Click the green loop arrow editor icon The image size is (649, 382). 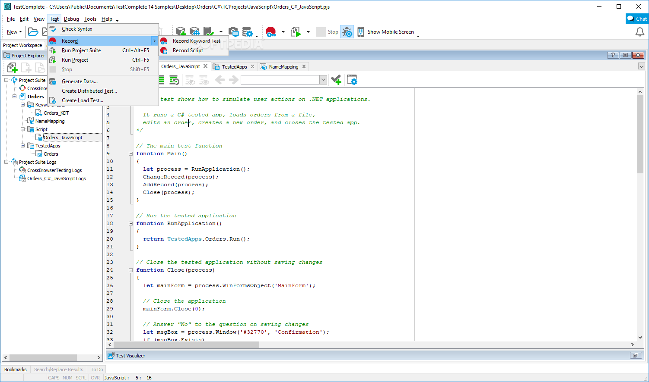click(174, 80)
